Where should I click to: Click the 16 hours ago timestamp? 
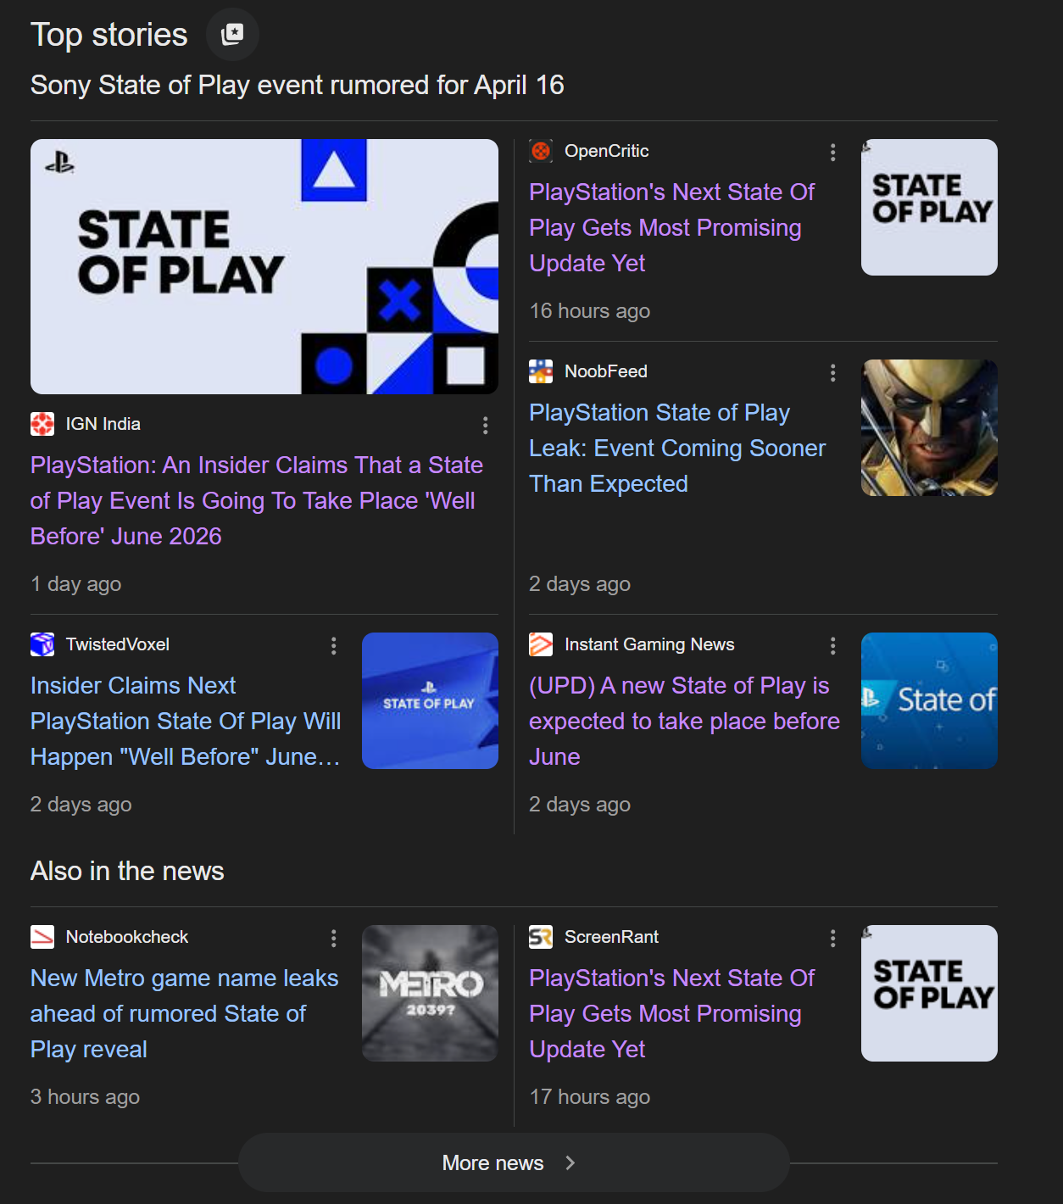pyautogui.click(x=590, y=311)
